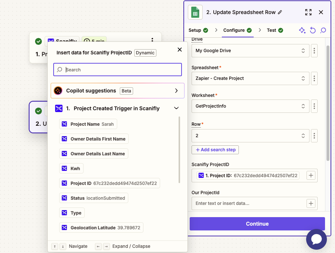Image resolution: width=335 pixels, height=253 pixels.
Task: Open the comment bubble icon
Action: tap(323, 30)
